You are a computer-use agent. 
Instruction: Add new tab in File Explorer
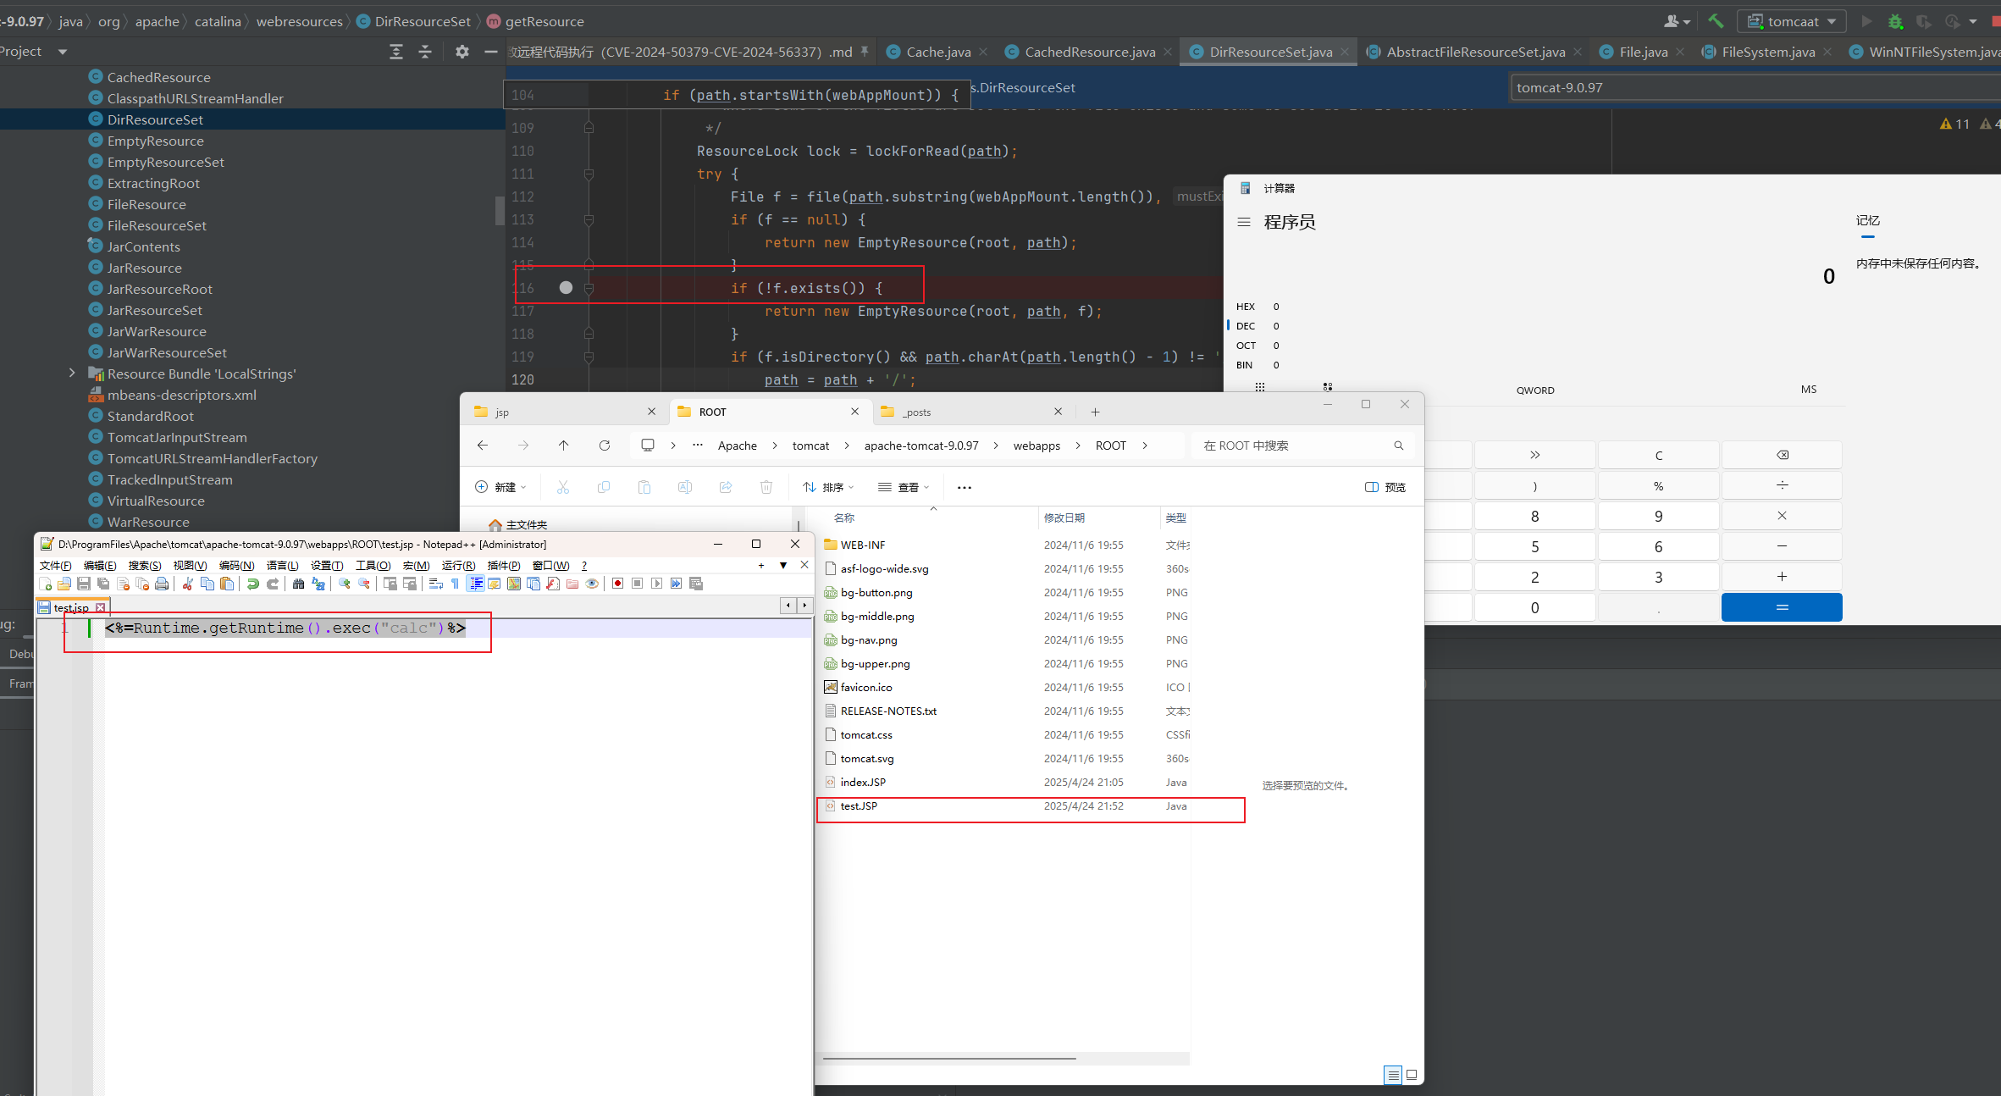(x=1095, y=412)
